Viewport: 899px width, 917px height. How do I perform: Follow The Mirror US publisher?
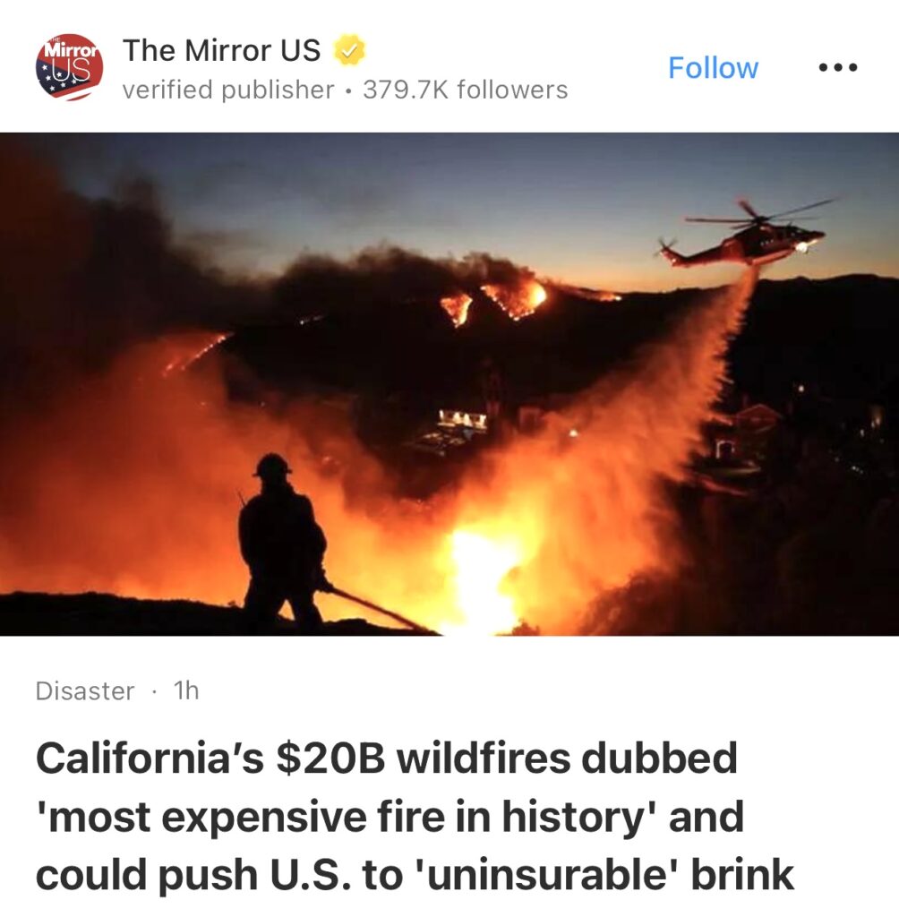[713, 68]
